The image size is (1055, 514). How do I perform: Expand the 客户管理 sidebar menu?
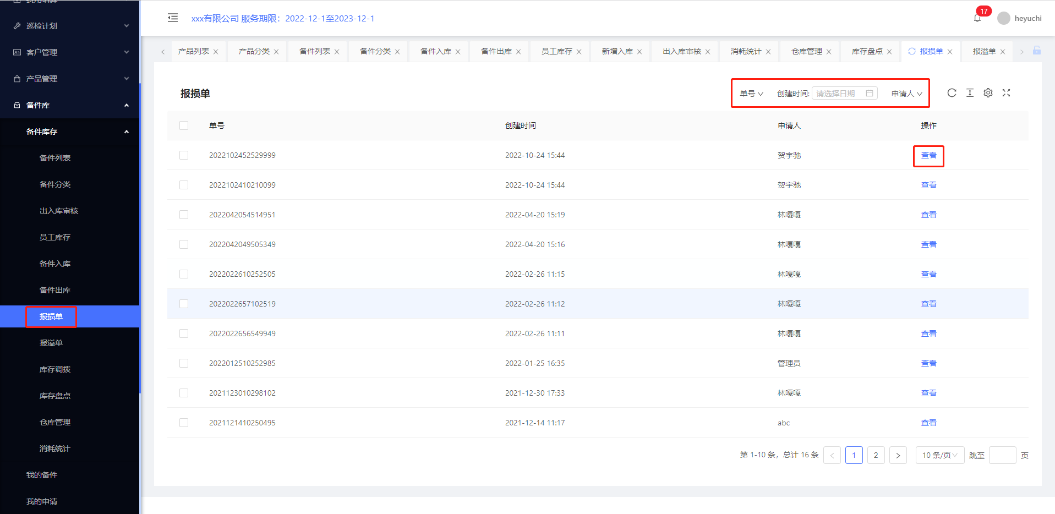70,52
